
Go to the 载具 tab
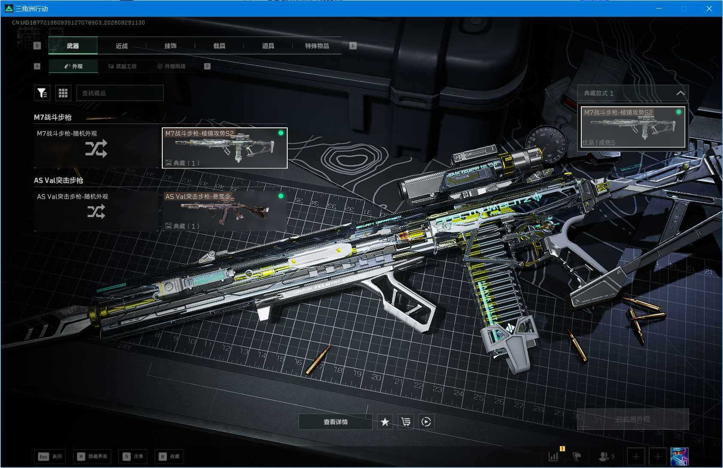coord(219,46)
